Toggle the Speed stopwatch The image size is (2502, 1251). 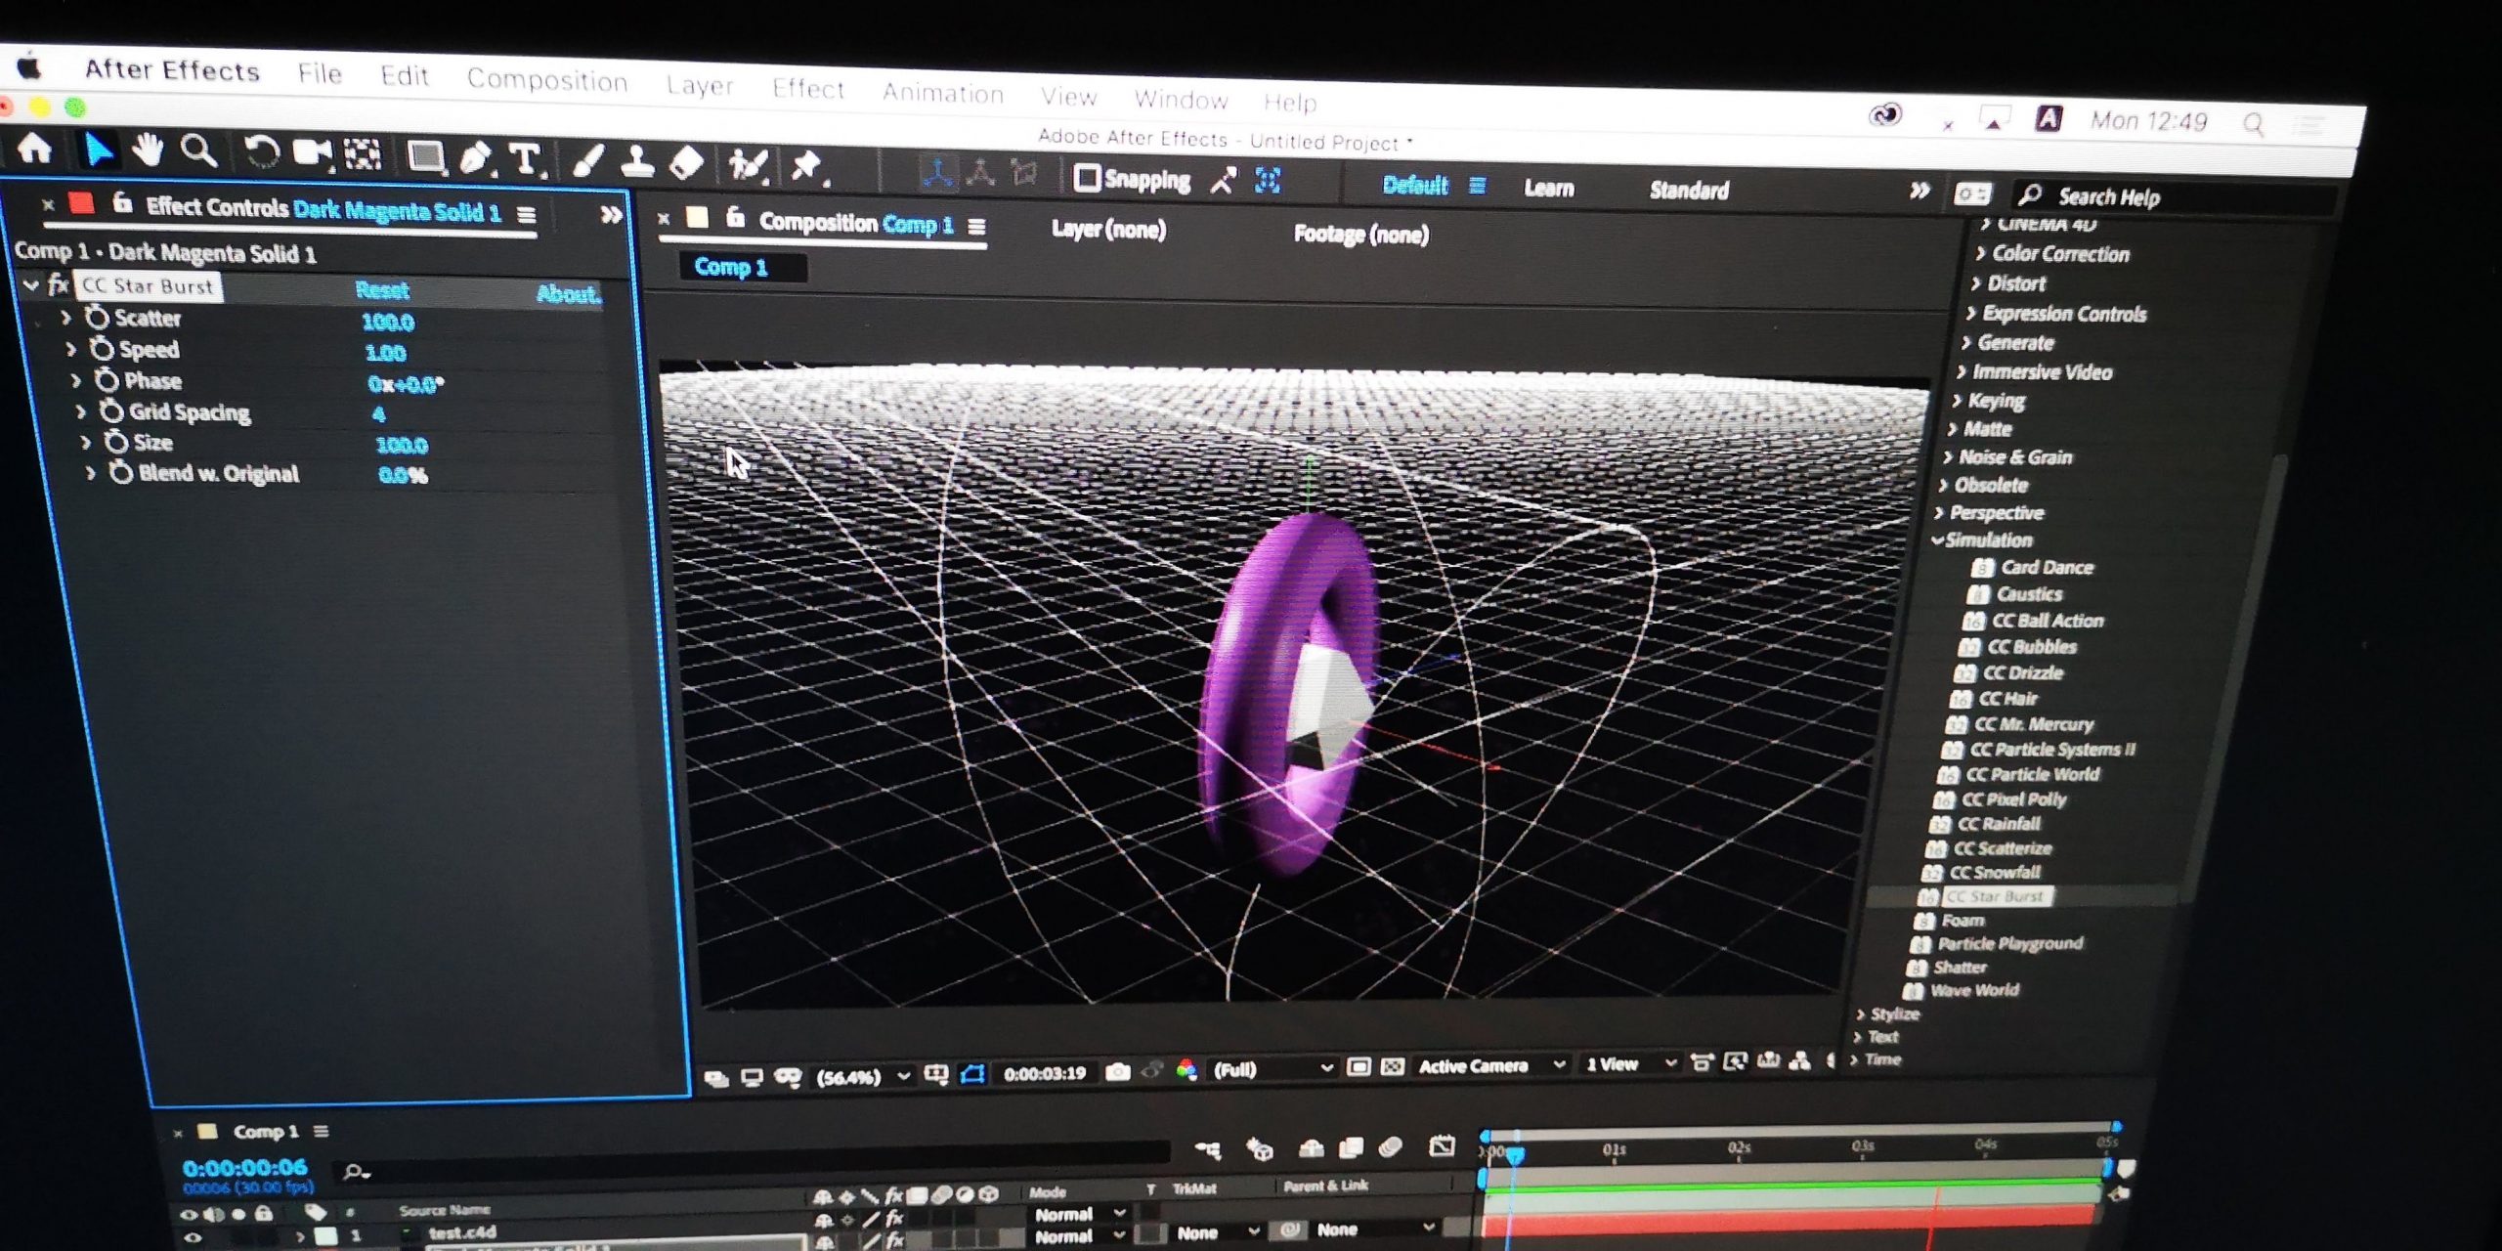(x=102, y=348)
